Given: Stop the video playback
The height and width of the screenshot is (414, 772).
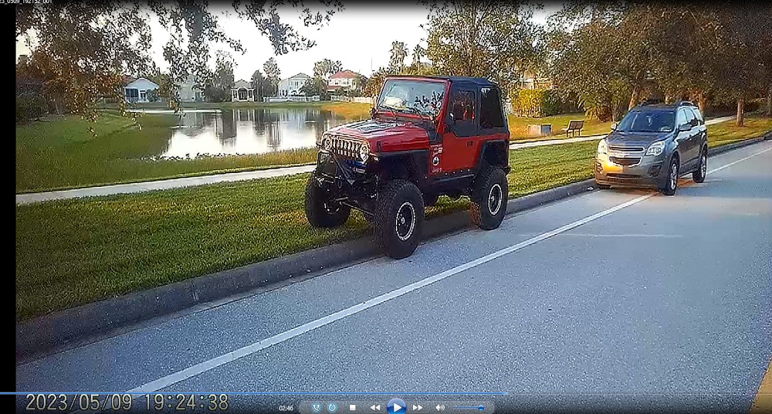Looking at the screenshot, I should pyautogui.click(x=353, y=407).
